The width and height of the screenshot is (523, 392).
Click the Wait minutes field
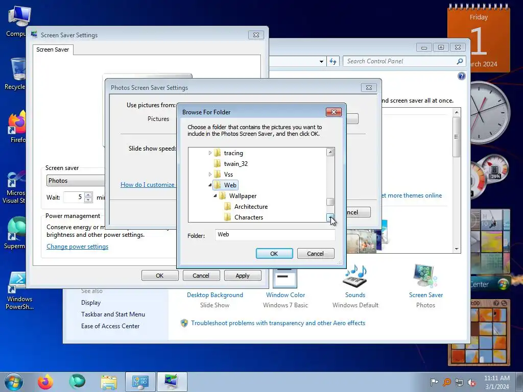tap(74, 198)
